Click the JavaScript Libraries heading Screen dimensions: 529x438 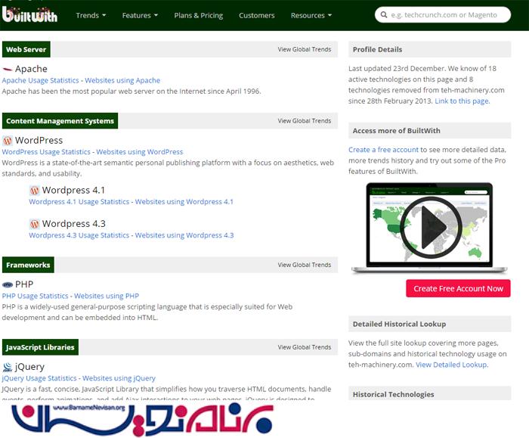pyautogui.click(x=40, y=347)
